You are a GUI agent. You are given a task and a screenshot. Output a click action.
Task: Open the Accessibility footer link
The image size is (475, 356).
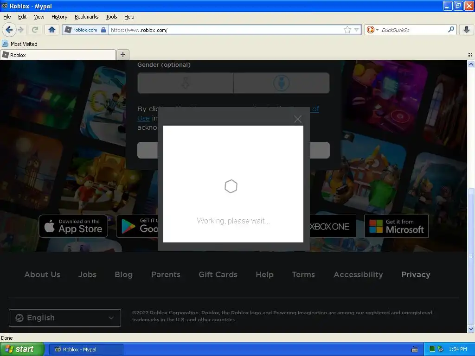pos(358,274)
